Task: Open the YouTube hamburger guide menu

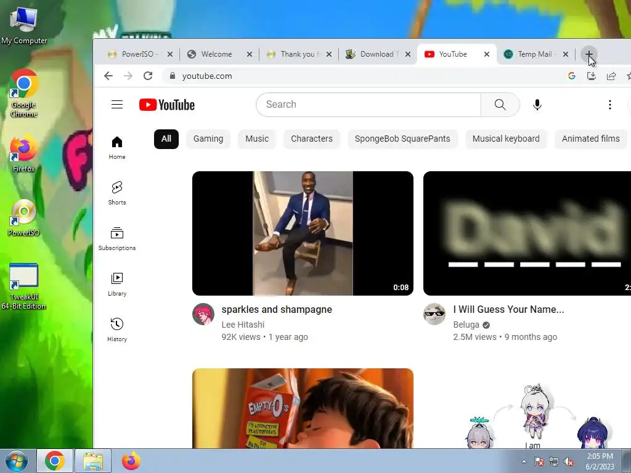Action: click(117, 105)
